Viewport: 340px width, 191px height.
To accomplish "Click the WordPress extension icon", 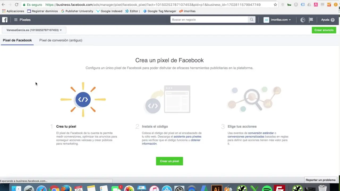I will coord(296,5).
